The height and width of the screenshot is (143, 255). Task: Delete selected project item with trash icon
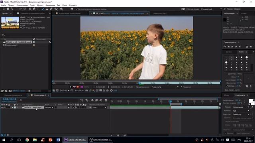29,91
